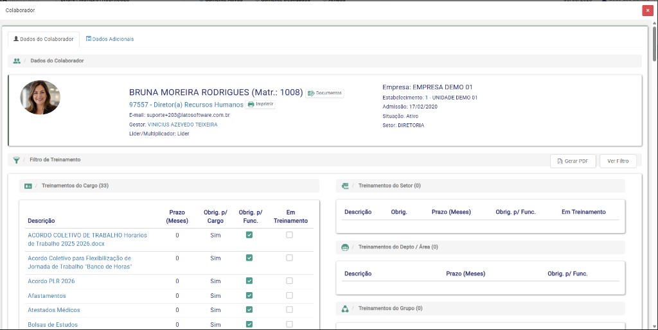
Task: Click Setor: DIRETORIA text
Action: 404,125
